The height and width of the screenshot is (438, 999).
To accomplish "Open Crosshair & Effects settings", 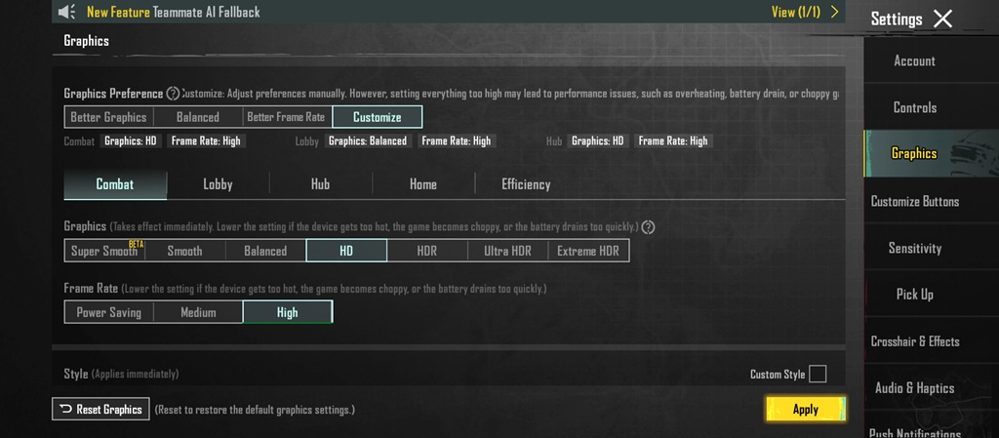I will (x=914, y=341).
